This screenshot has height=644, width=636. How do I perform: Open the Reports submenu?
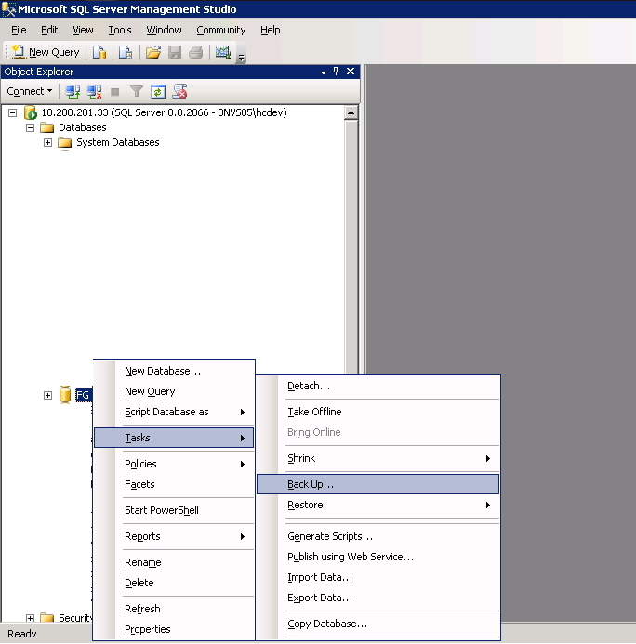pos(174,536)
